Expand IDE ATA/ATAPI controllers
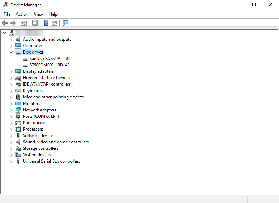279x203 pixels. pyautogui.click(x=11, y=85)
